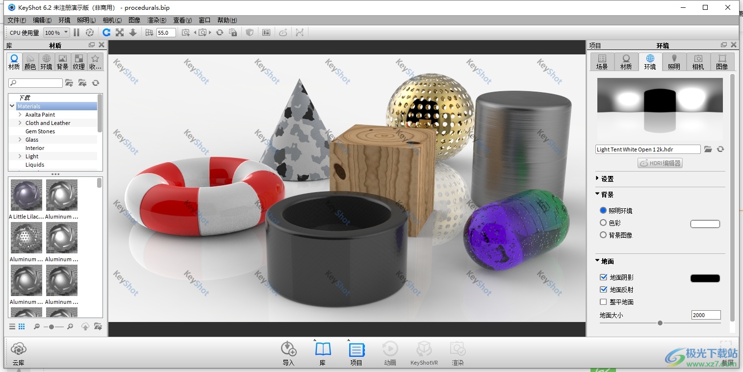Screen dimensions: 743x372
Task: Open the 相机(C) menu
Action: coord(112,20)
